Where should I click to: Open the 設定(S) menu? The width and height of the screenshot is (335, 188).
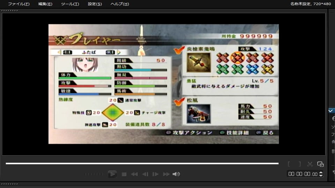(x=95, y=4)
